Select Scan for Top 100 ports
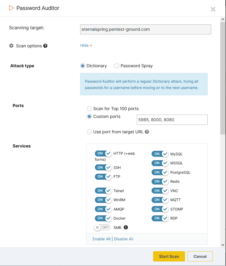226x266 pixels. pos(89,109)
